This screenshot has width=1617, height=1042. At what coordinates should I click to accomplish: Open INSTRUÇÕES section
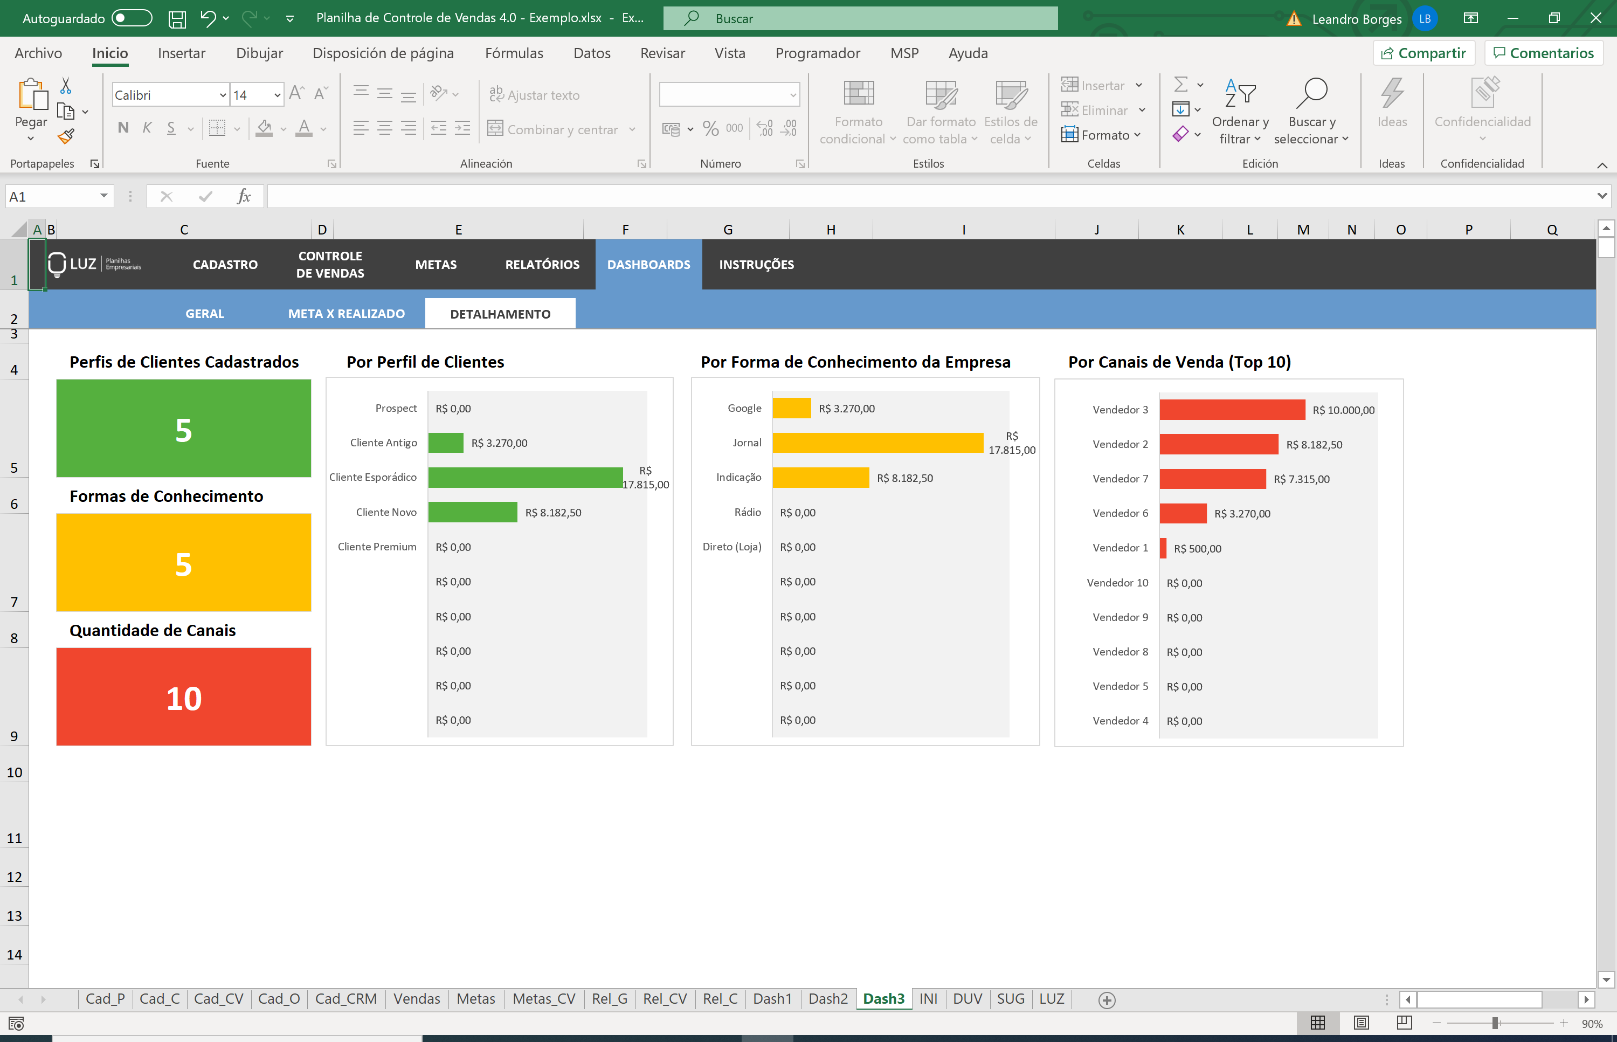757,263
